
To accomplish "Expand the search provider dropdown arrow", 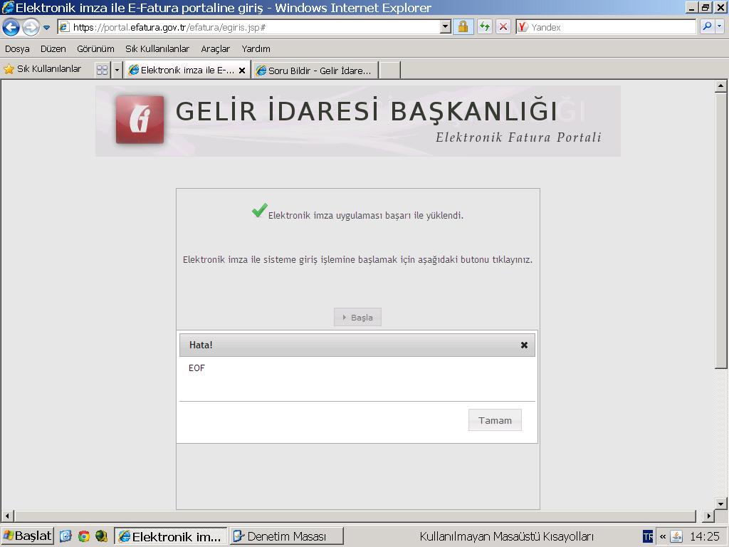I will [720, 27].
